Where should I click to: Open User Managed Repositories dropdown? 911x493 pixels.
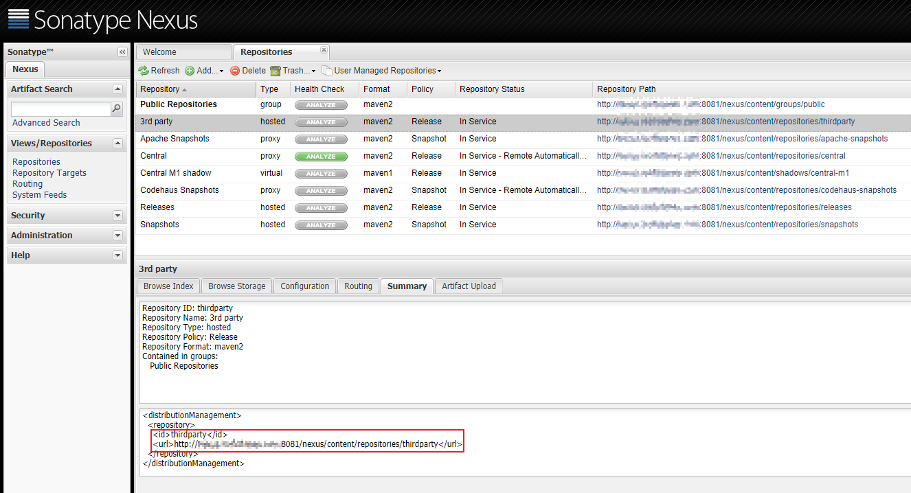click(x=381, y=71)
